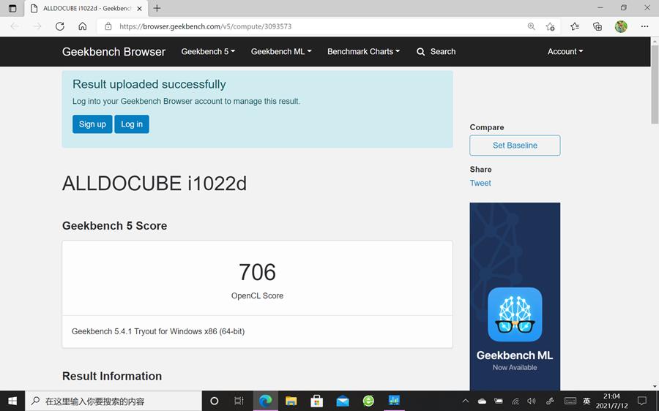Go to browser Home page
The width and height of the screenshot is (659, 411).
tap(82, 26)
